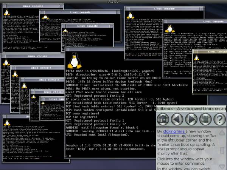The width and height of the screenshot is (227, 170).
Task: Click the 'BusyBox v1.1.0' banner line
Action: [x=111, y=145]
